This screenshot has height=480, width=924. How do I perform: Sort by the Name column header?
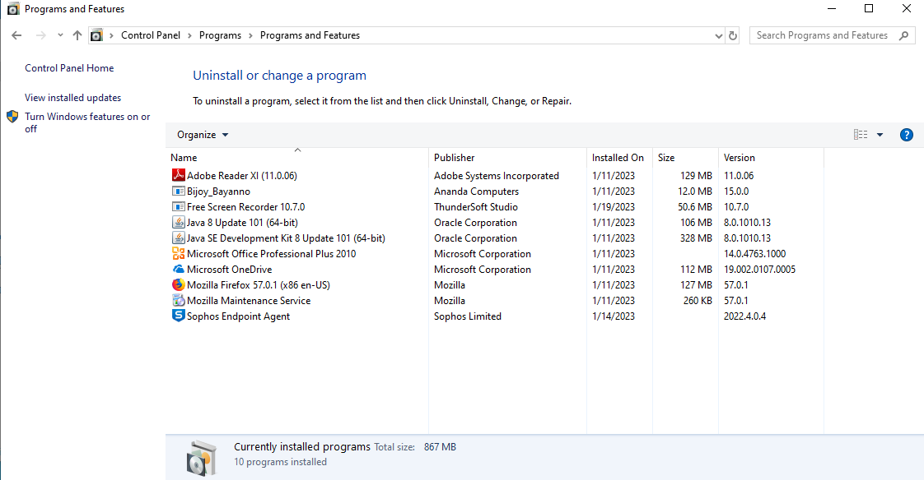point(297,157)
